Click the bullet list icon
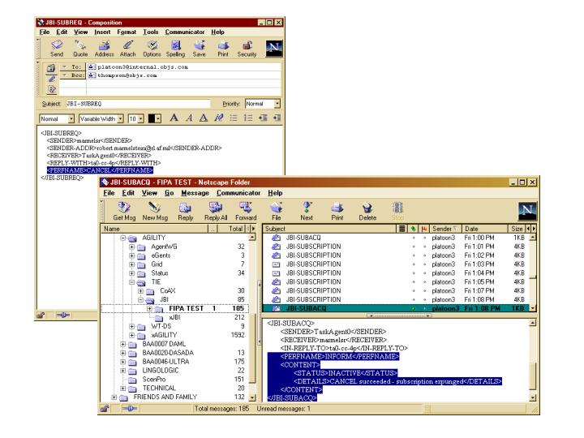Viewport: 584px width, 438px height. [x=233, y=118]
